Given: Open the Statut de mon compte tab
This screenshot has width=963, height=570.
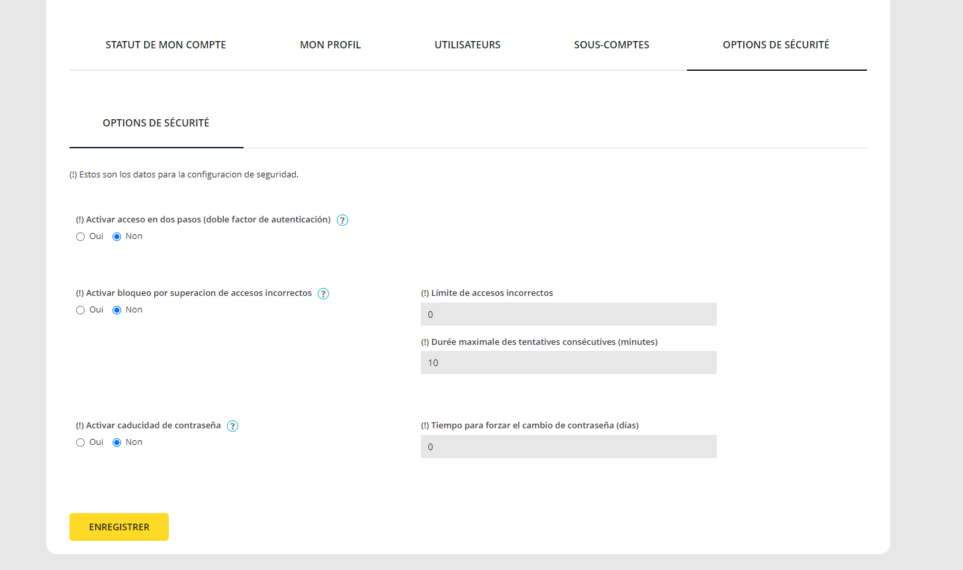Looking at the screenshot, I should 165,45.
